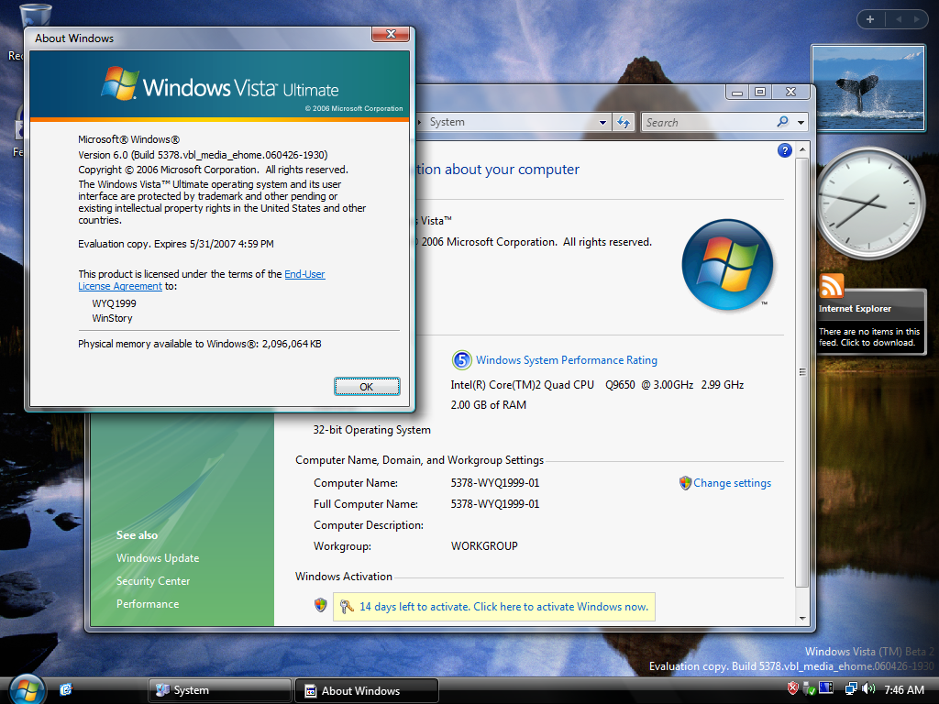Viewport: 939px width, 704px height.
Task: Open the Recycle Bin desktop icon
Action: (x=35, y=15)
